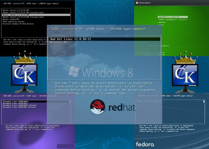This screenshot has height=149, width=209.
Task: Select Ubuntu, kernel 2.6.15-25-386 first entry
Action: click(x=16, y=10)
